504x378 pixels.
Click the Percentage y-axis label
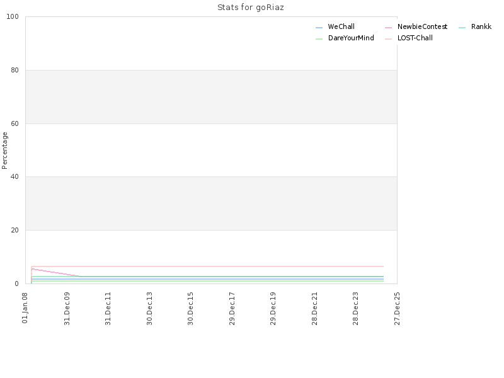coord(4,151)
